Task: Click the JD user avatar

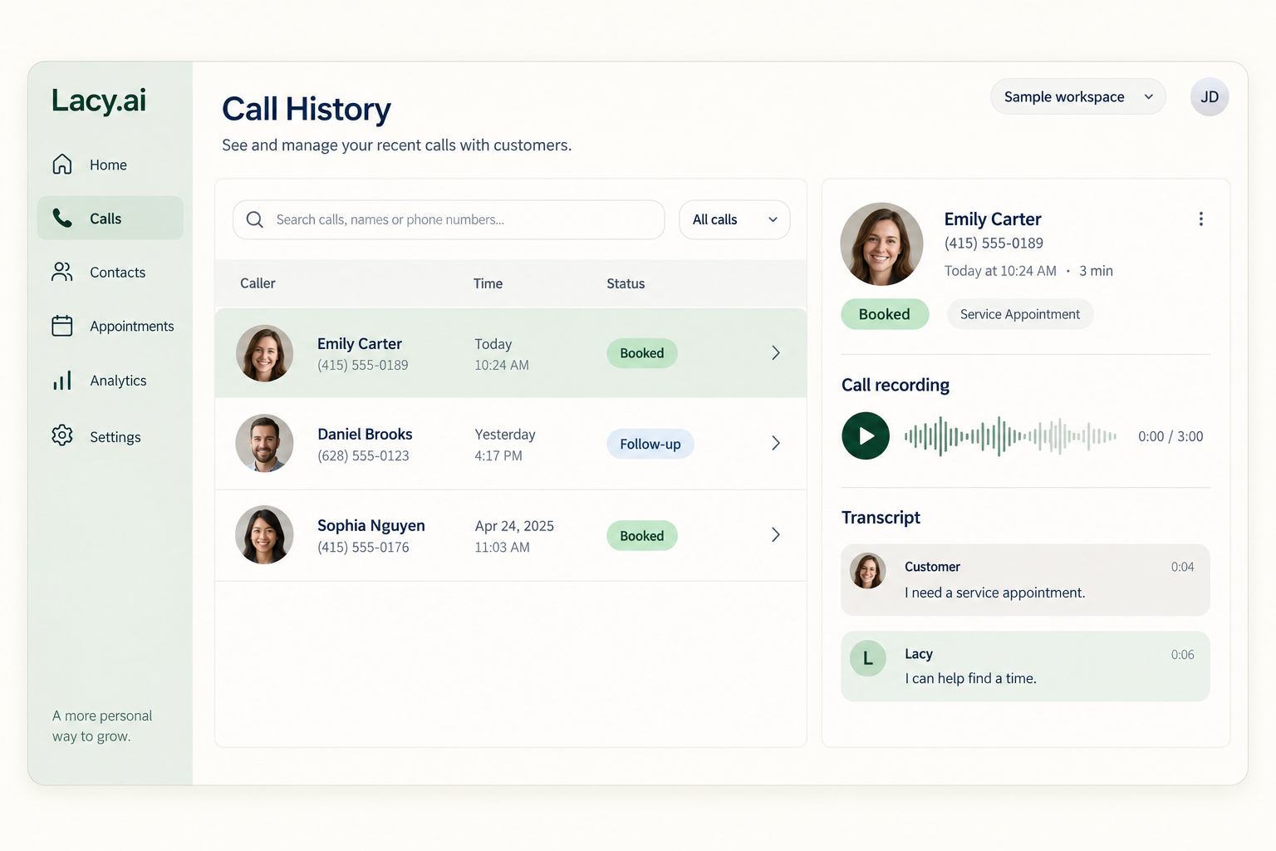Action: (x=1210, y=97)
